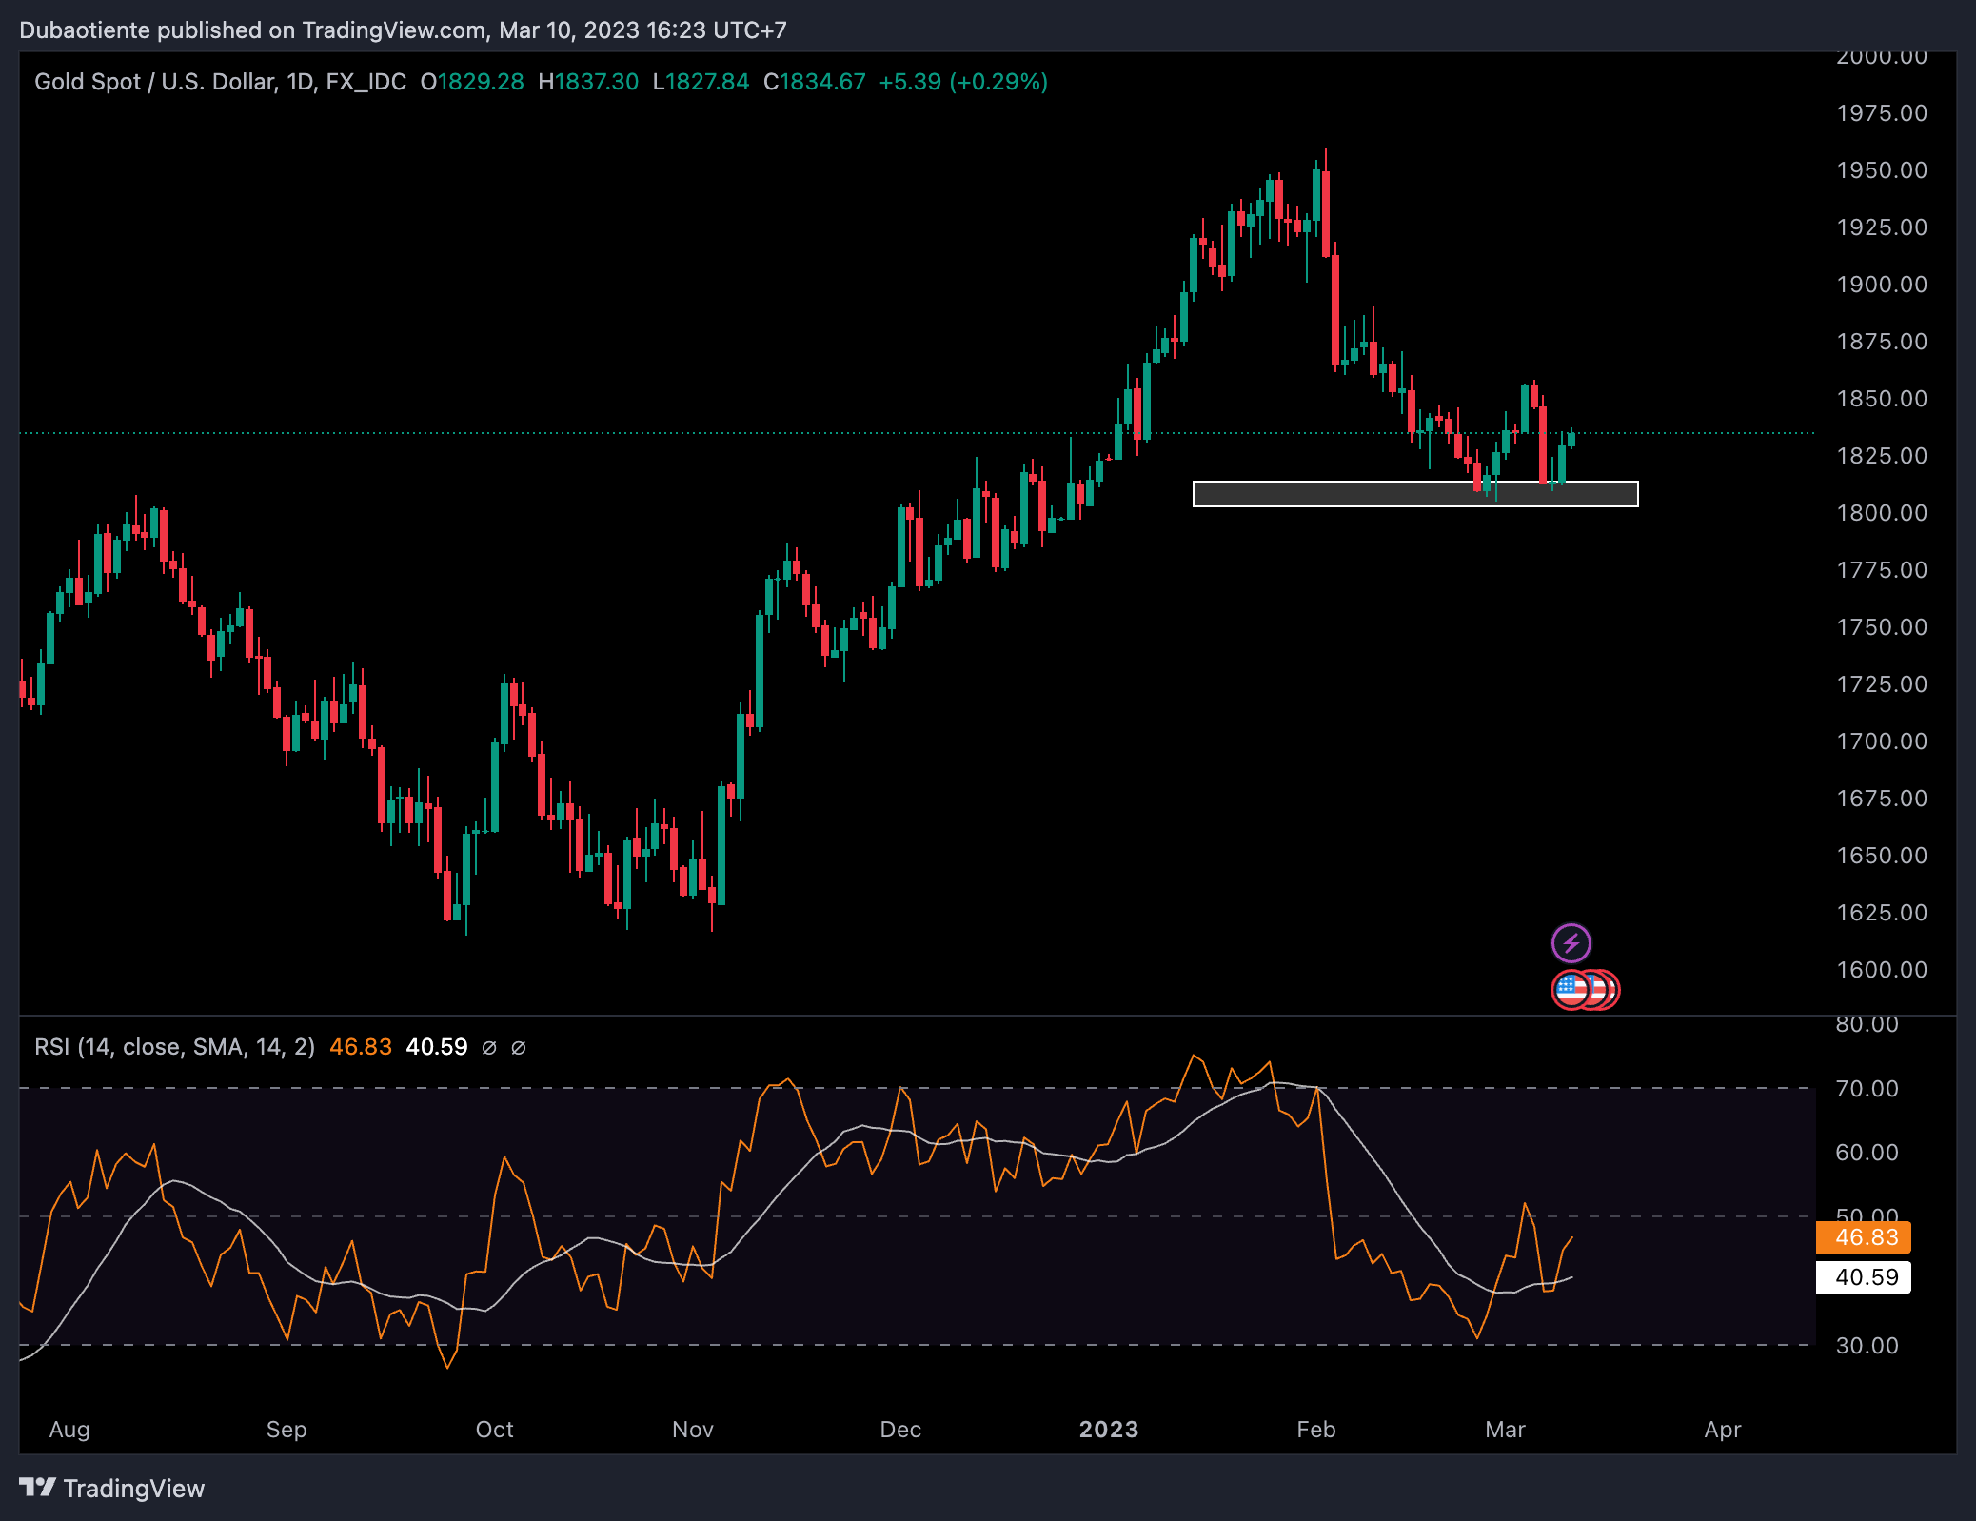Click the 1975.00 price scale label
Image resolution: width=1976 pixels, height=1521 pixels.
1882,113
